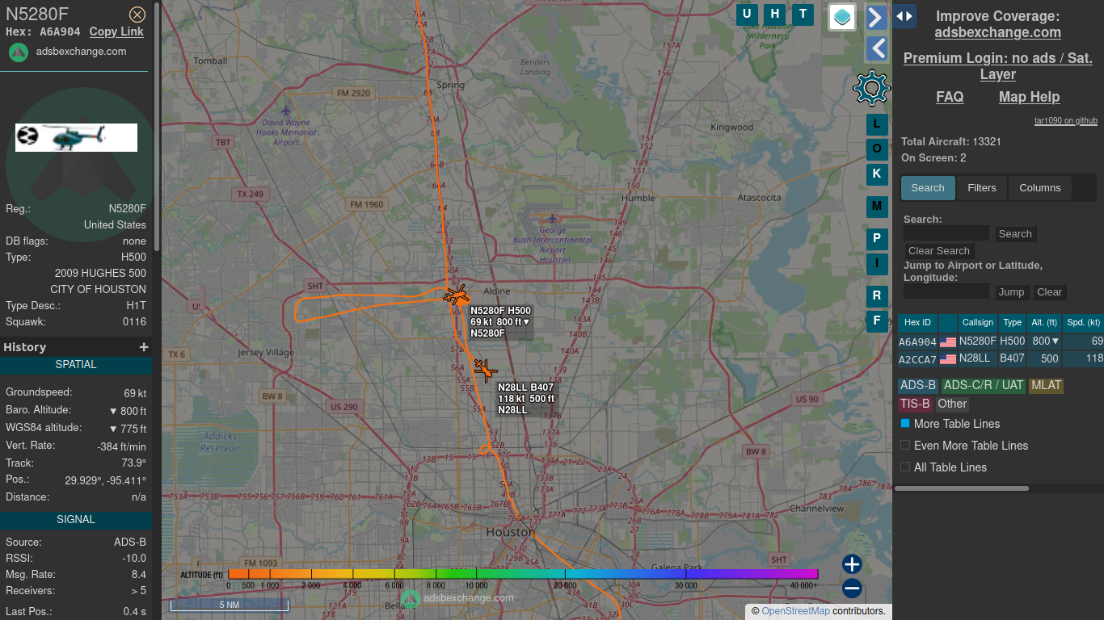This screenshot has height=620, width=1104.
Task: Click the altitude color legend bar
Action: [523, 574]
